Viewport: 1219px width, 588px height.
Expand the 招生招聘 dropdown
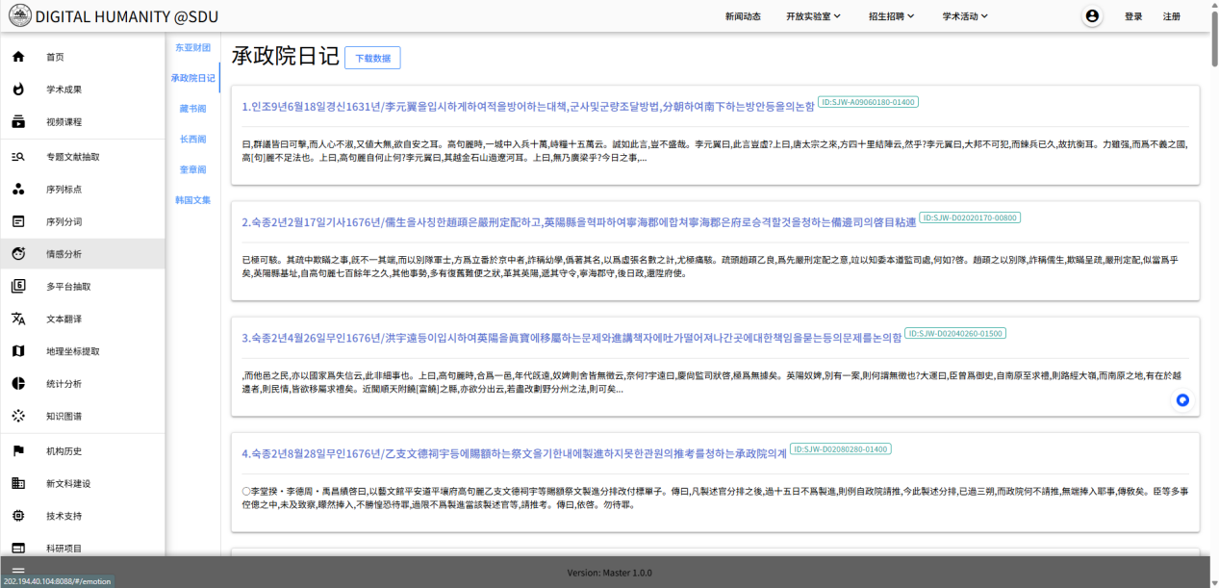pos(891,16)
